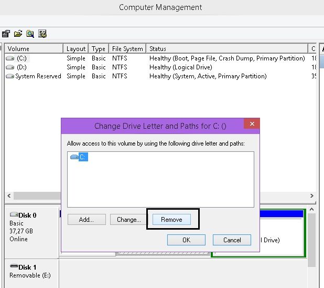Select the (C:) volume drive icon
Image resolution: width=324 pixels, height=288 pixels.
tap(10, 58)
